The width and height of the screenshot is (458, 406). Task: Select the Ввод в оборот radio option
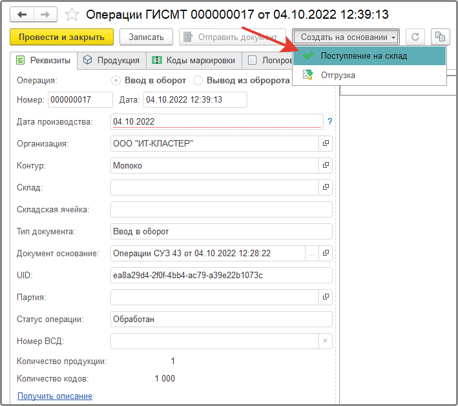point(116,80)
